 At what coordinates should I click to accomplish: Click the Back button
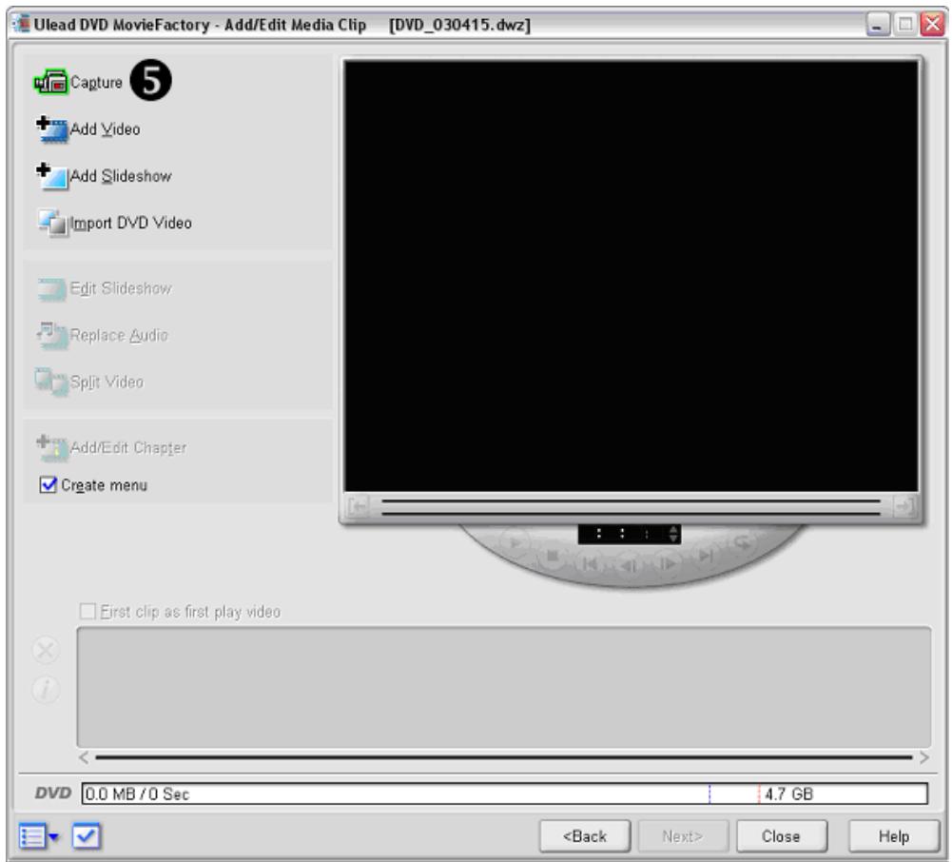[585, 836]
